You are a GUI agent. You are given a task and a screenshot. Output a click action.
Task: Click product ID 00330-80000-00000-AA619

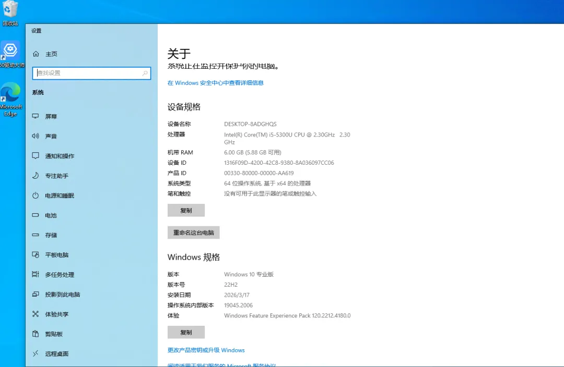pyautogui.click(x=259, y=173)
